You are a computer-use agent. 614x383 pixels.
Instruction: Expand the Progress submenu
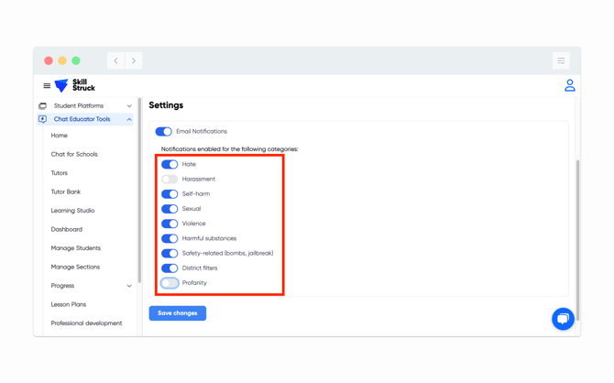click(129, 286)
